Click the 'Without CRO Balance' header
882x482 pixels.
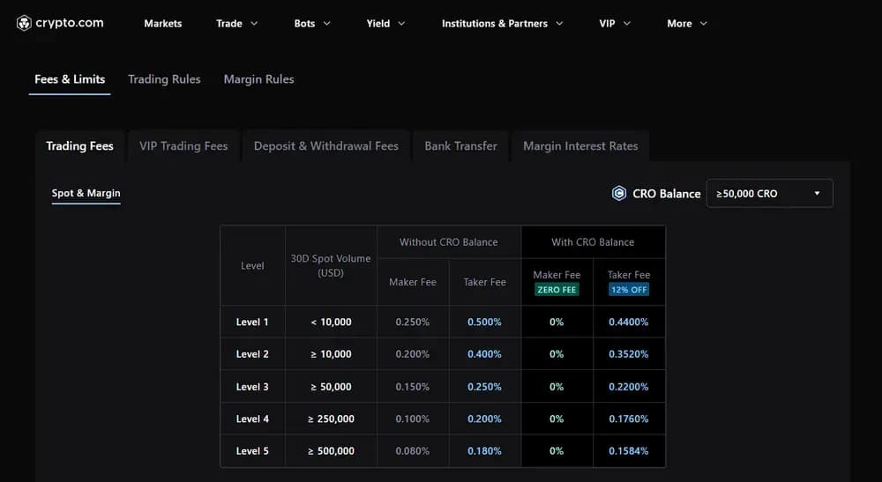(448, 242)
